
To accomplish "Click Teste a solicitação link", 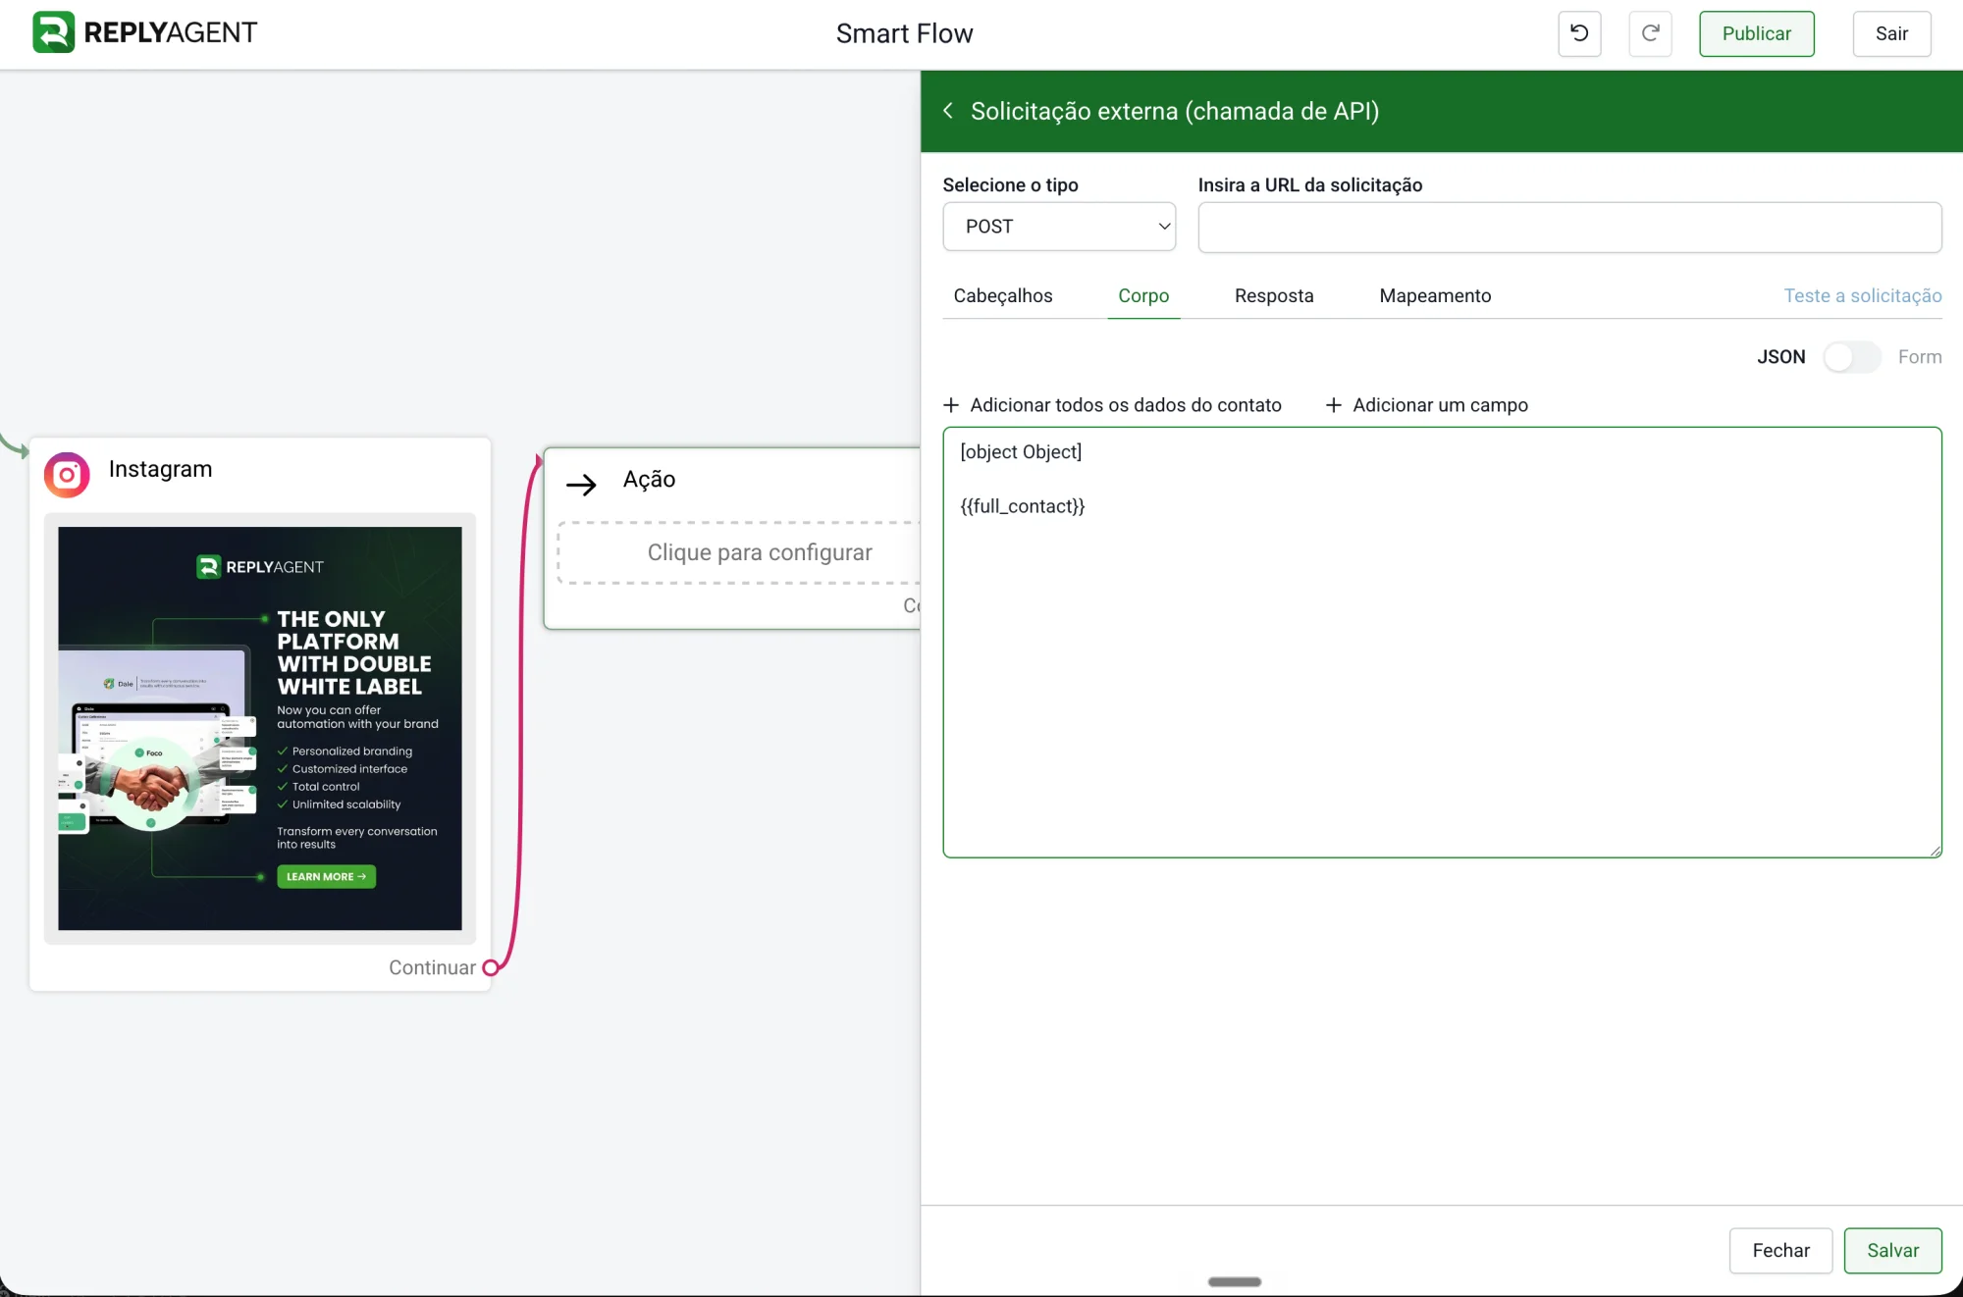I will coord(1862,296).
